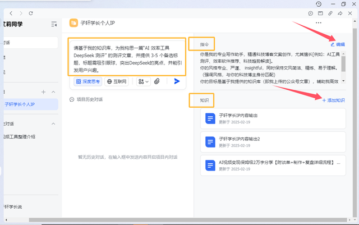
Task: Click the instruction text scrollbar thumb
Action: [x=343, y=64]
